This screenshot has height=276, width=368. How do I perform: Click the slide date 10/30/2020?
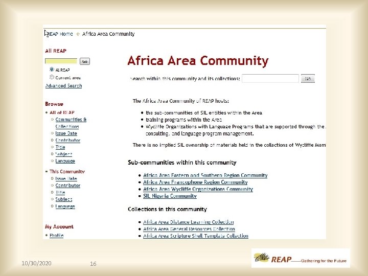[x=36, y=263]
